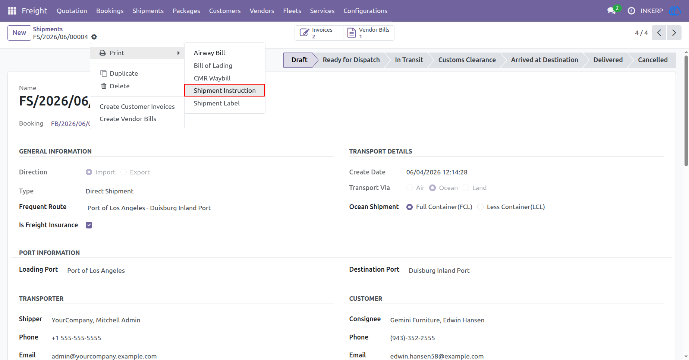Open Vendor Bills document icon
Screen dimensions: 689x360
(x=352, y=33)
